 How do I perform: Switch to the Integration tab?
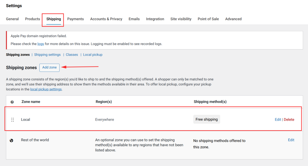(x=155, y=19)
